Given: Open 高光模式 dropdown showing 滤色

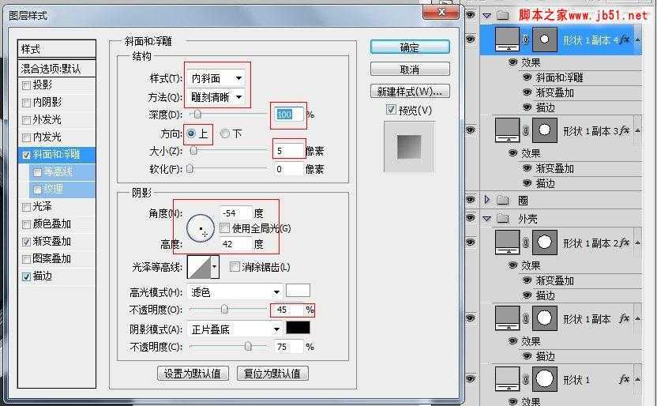Looking at the screenshot, I should coord(235,292).
